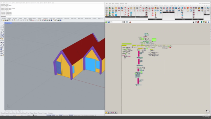This screenshot has width=211, height=119.
Task: Toggle Osnap in the status bar
Action: 61,115
